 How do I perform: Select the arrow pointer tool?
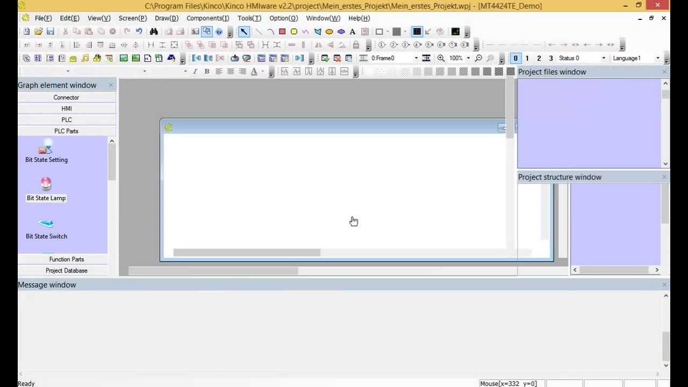tap(244, 32)
